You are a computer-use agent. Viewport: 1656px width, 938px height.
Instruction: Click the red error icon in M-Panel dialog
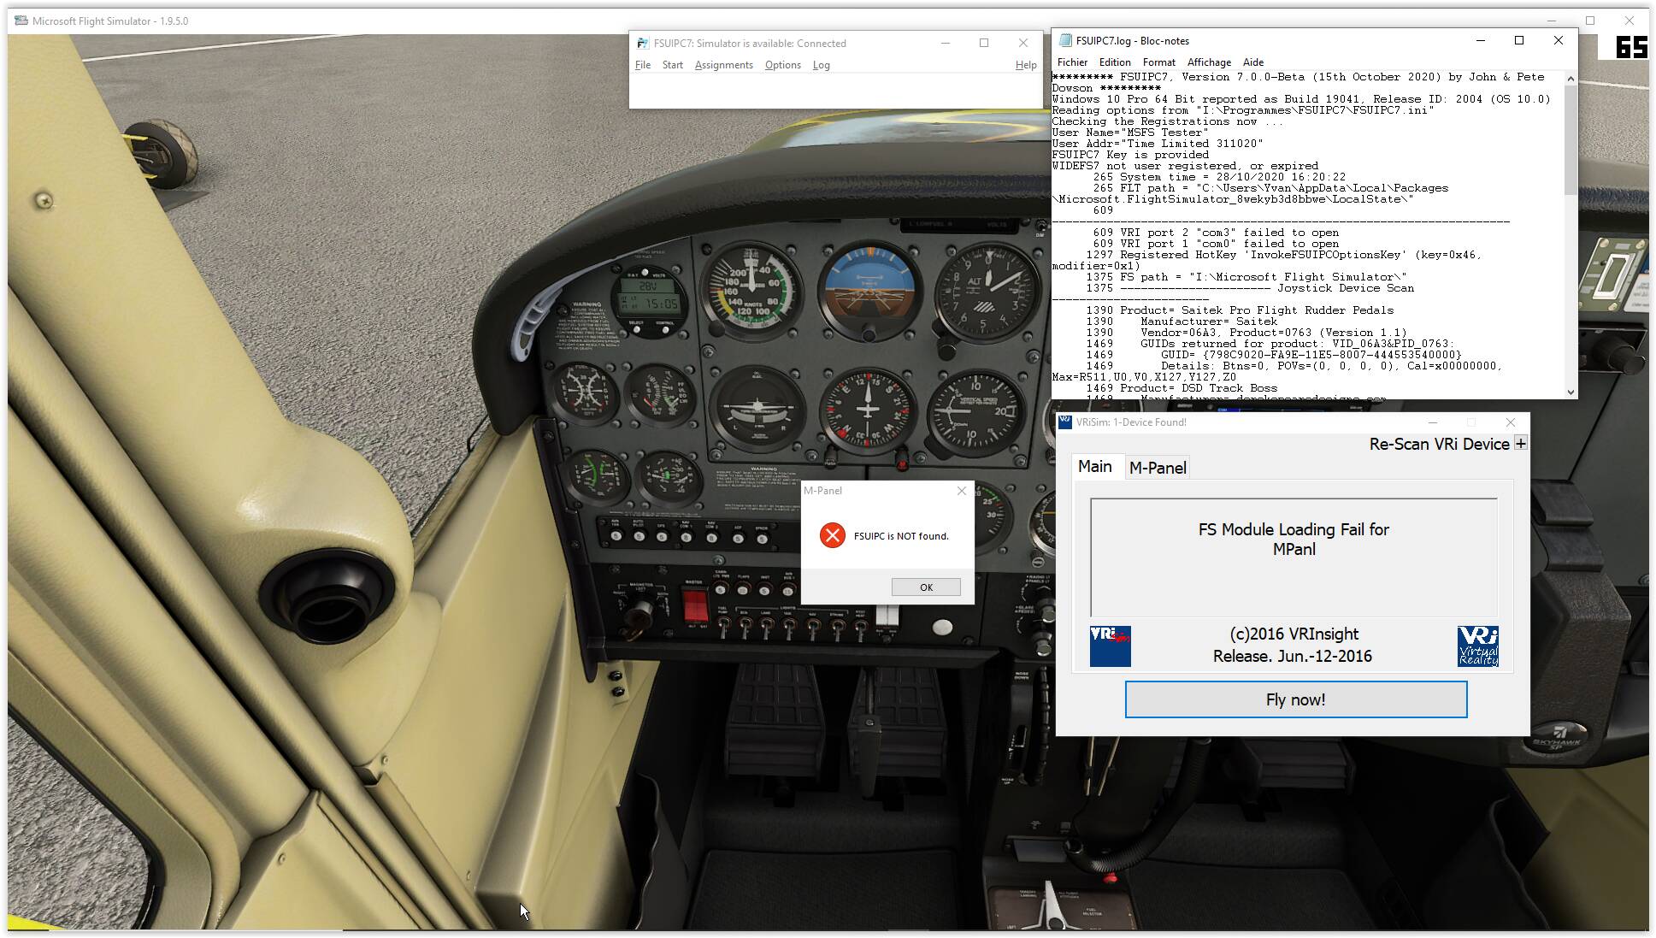click(x=832, y=535)
